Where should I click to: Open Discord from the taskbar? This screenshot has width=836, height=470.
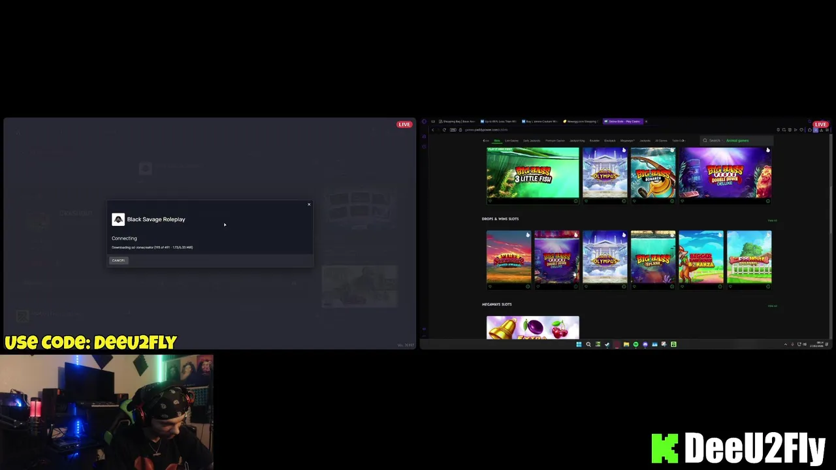pos(645,344)
